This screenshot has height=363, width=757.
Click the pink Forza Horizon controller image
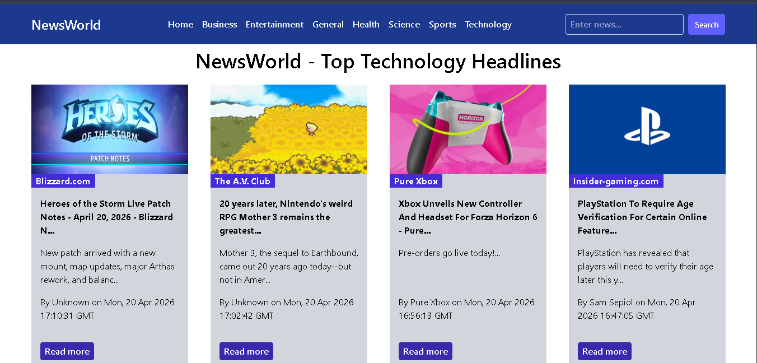468,129
